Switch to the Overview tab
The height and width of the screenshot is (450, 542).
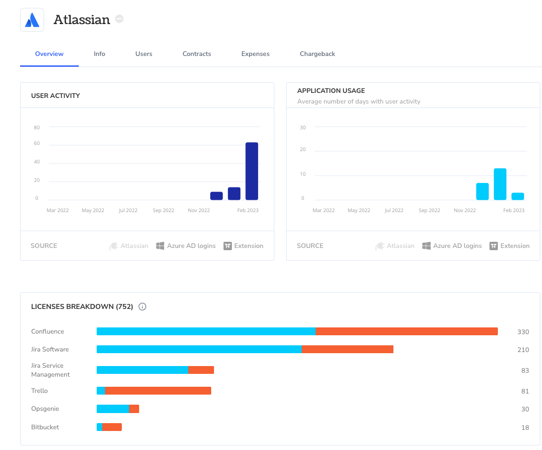(x=49, y=54)
